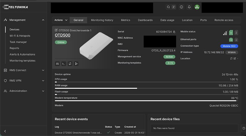
Task: Click the device refresh arrows icon
Action: pyautogui.click(x=70, y=64)
